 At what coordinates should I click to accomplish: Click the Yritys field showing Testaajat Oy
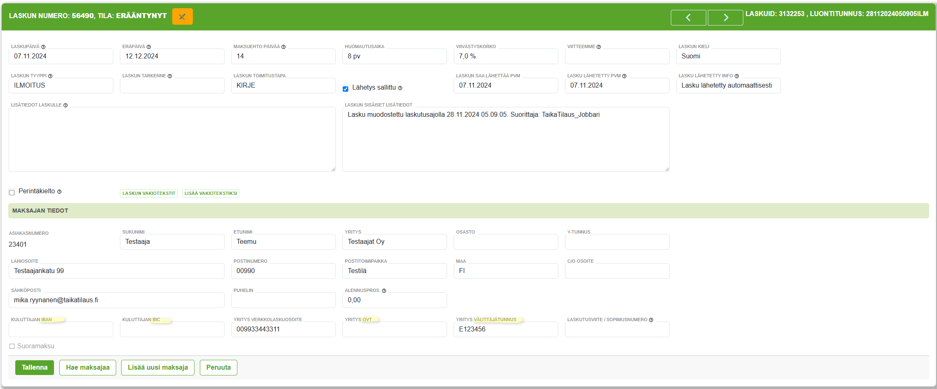(x=395, y=242)
